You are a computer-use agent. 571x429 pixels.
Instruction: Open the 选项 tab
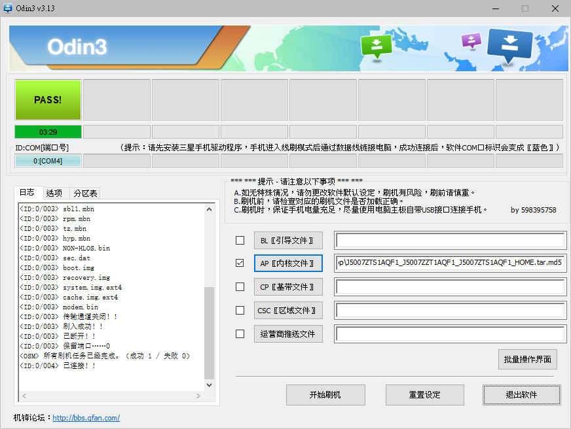(54, 194)
